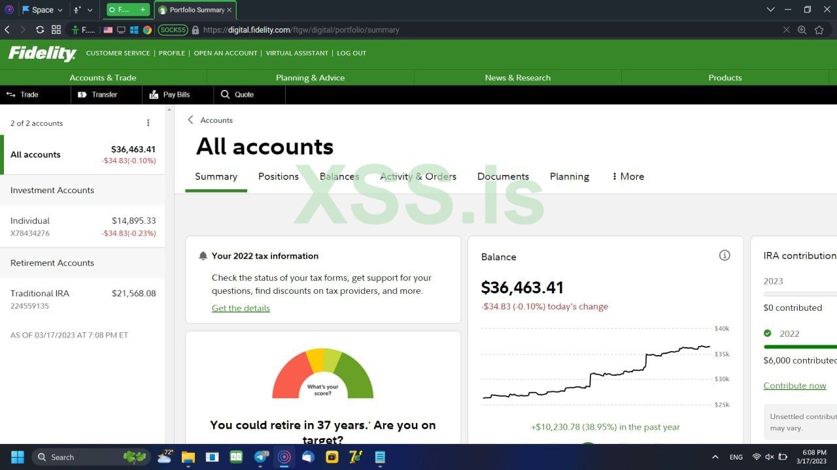Open Accounts & Trade menu
Image resolution: width=837 pixels, height=470 pixels.
(103, 78)
